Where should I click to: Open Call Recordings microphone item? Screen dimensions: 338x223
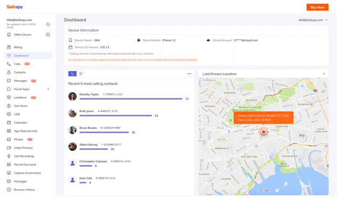(24, 156)
